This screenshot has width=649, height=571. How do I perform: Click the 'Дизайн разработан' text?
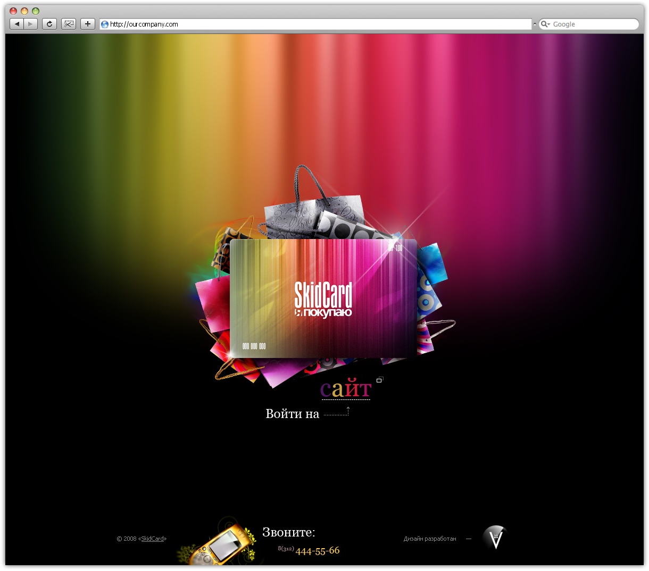coord(430,539)
